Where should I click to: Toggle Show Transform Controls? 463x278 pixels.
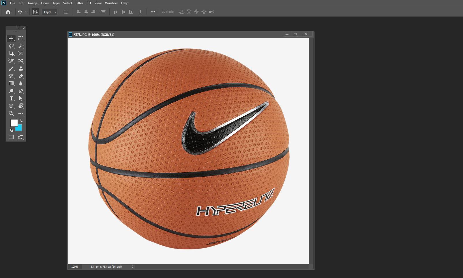click(x=66, y=12)
